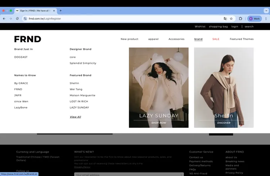Reload the page with refresh icon

[x=17, y=18]
